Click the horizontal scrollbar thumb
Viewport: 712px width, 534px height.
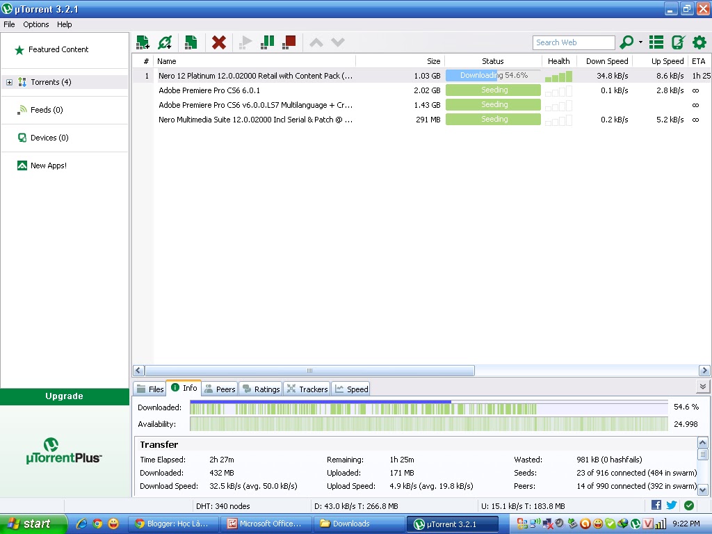click(x=309, y=371)
